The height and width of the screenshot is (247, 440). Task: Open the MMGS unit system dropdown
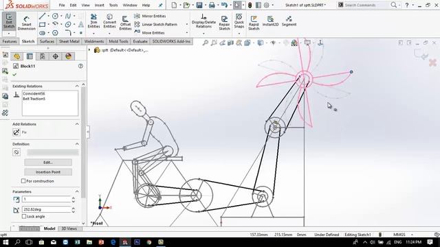point(412,235)
